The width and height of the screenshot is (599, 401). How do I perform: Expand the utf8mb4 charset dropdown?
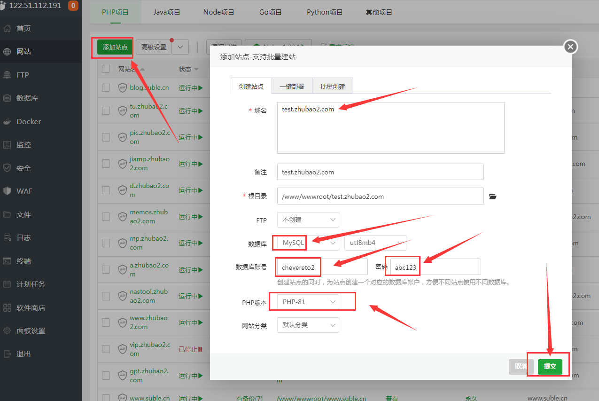click(x=375, y=243)
